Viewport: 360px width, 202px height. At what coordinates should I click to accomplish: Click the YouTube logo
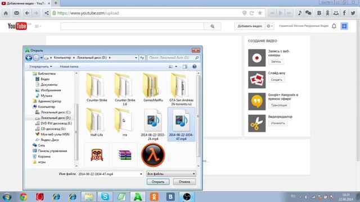(x=17, y=26)
